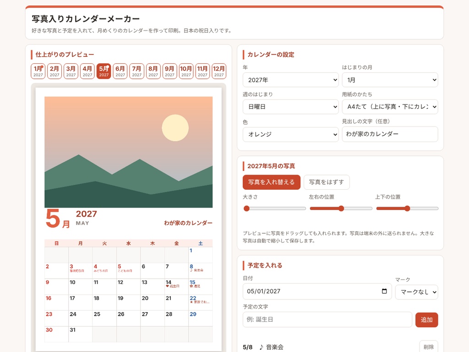
Task: Open the 週のはじまり dropdown showing 日曜日
Action: pyautogui.click(x=290, y=107)
